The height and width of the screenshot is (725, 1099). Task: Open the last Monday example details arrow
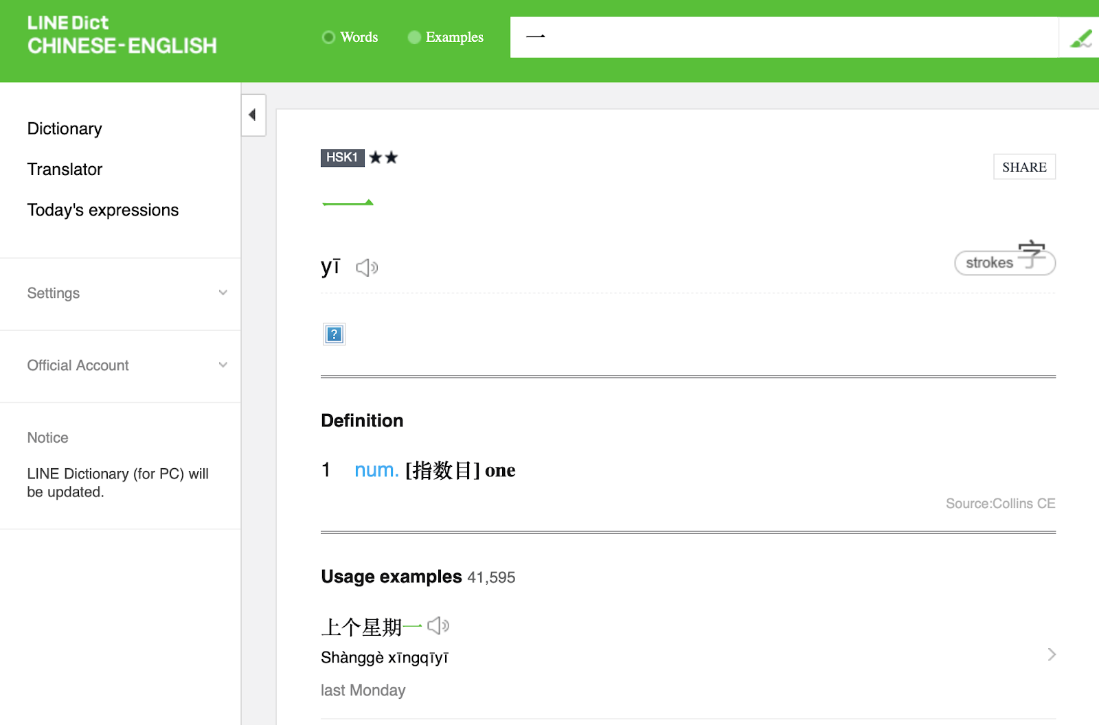(x=1051, y=654)
